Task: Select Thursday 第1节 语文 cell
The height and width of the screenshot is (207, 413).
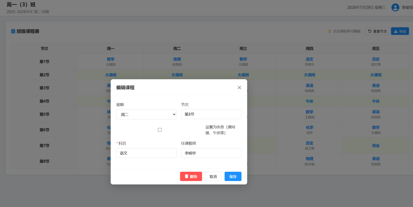Action: click(x=309, y=62)
